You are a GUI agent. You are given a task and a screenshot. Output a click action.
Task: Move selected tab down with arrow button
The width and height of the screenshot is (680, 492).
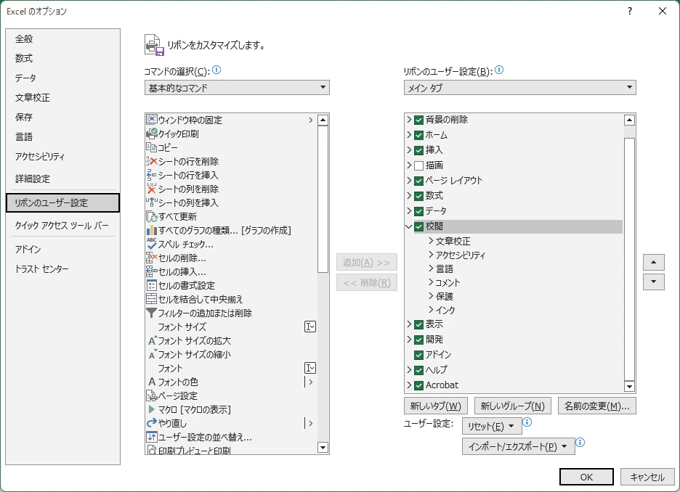point(654,282)
